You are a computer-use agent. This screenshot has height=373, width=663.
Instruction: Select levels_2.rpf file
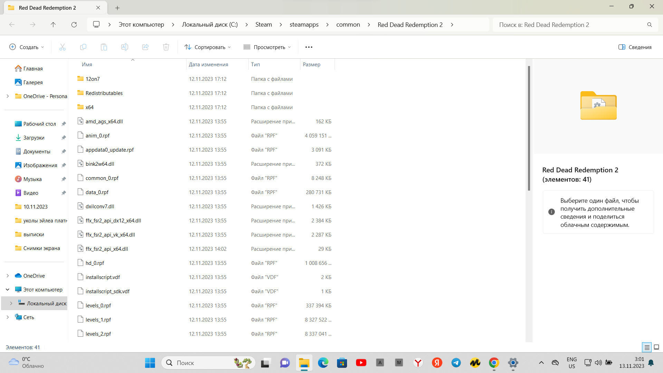98,334
